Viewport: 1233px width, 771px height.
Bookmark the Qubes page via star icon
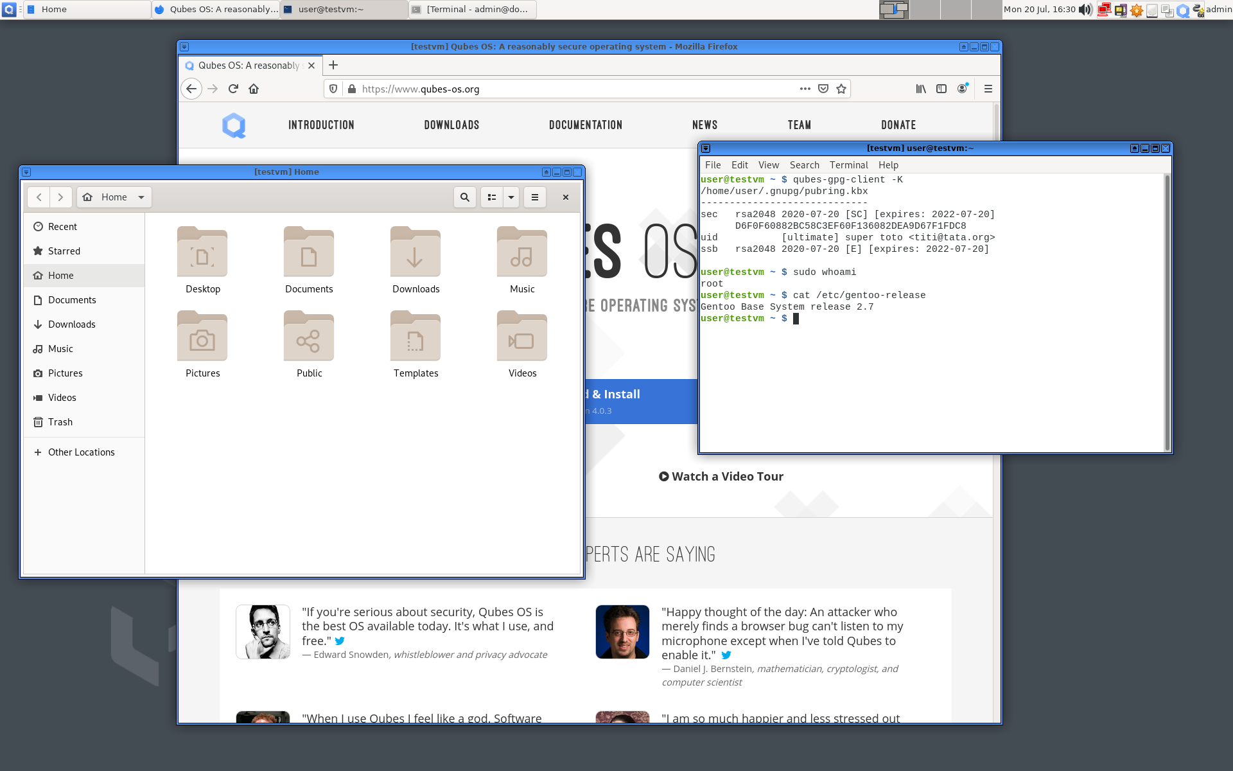(841, 89)
